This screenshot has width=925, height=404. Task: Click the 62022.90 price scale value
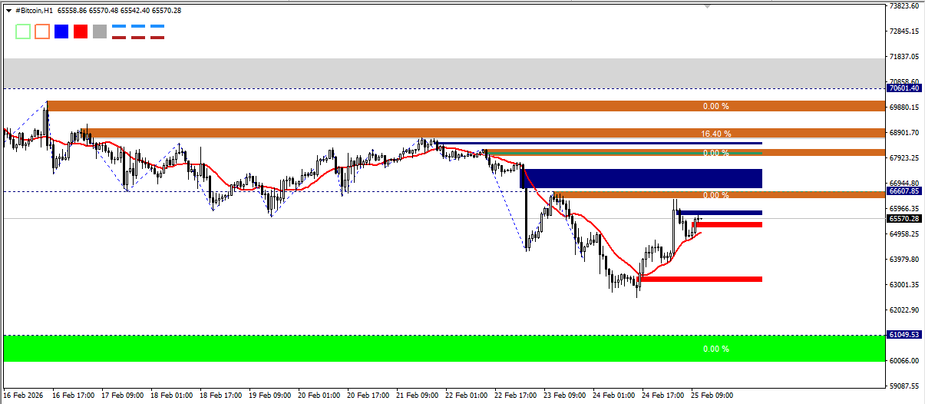click(x=904, y=310)
